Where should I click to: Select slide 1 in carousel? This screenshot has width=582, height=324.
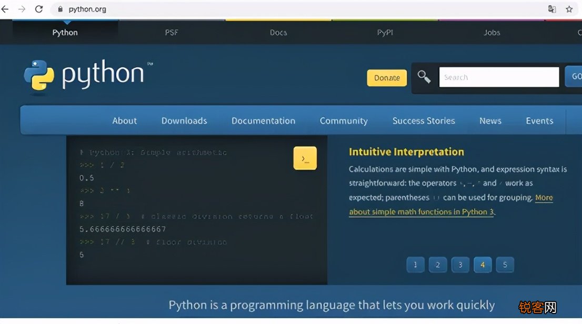tap(415, 265)
